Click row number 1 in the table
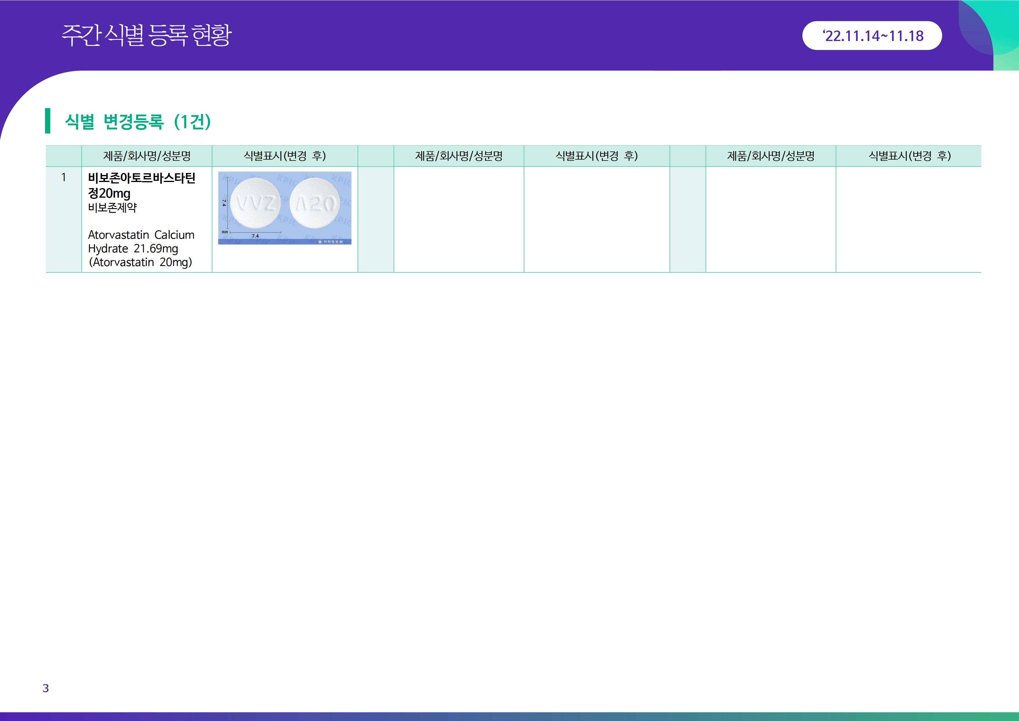 pyautogui.click(x=63, y=177)
